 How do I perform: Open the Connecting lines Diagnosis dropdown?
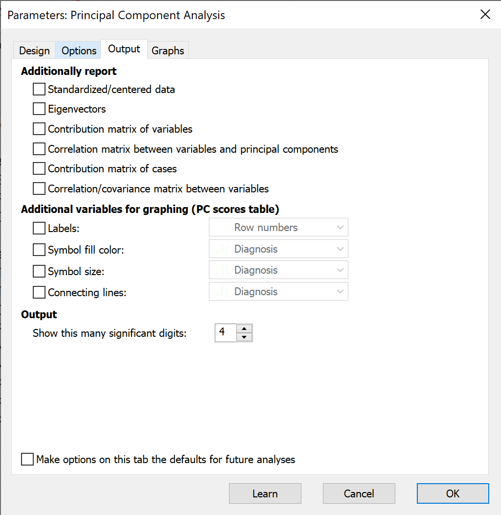(x=278, y=291)
